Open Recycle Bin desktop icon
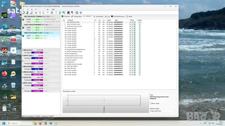 tap(13, 86)
